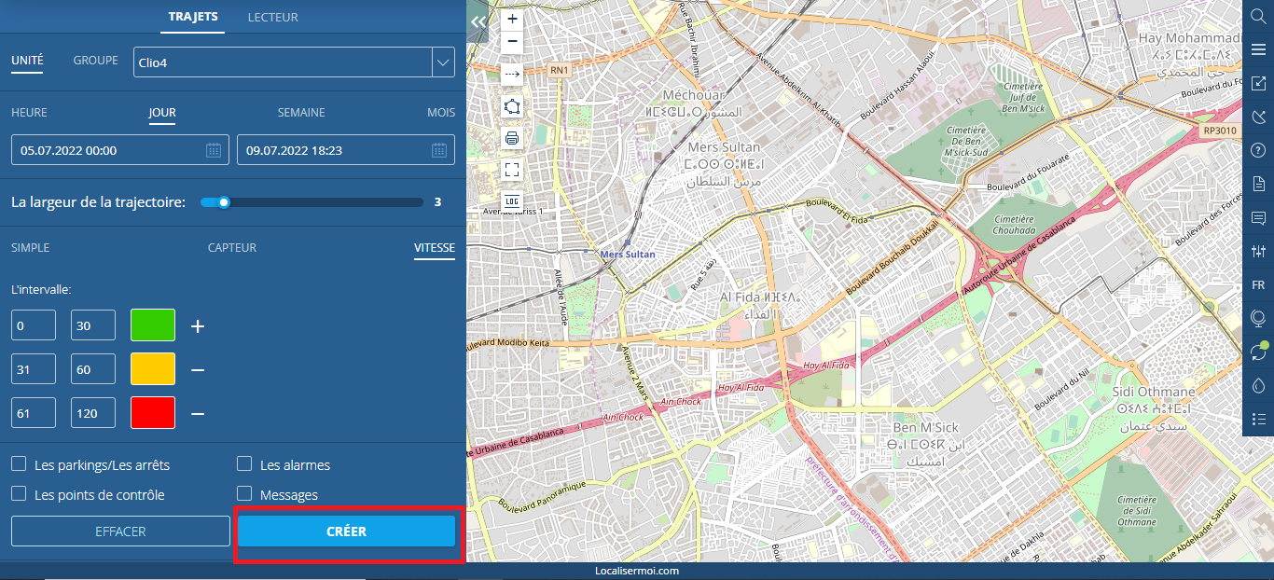Select the polygon geofence drawing tool

tap(512, 106)
